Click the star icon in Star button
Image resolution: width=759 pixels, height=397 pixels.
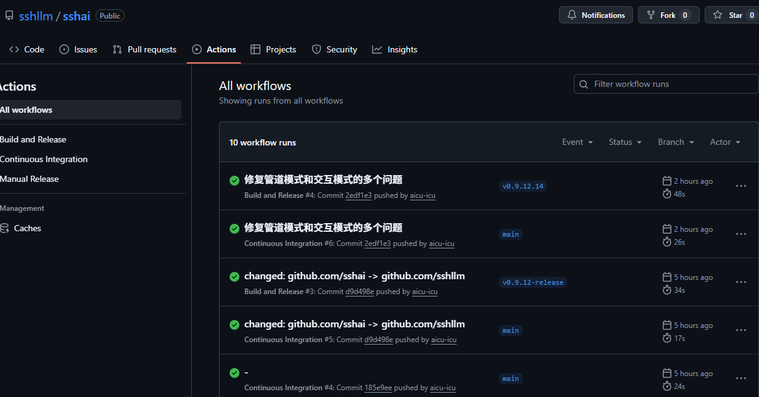[718, 15]
